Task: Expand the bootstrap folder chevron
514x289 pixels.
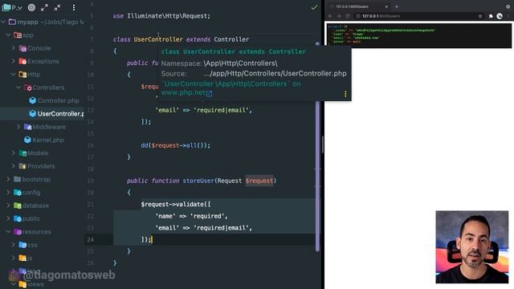Action: [9, 179]
